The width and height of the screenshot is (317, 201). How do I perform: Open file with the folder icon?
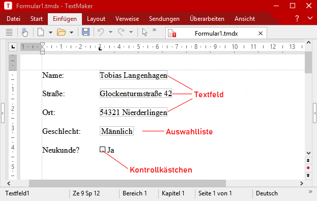coord(61,32)
